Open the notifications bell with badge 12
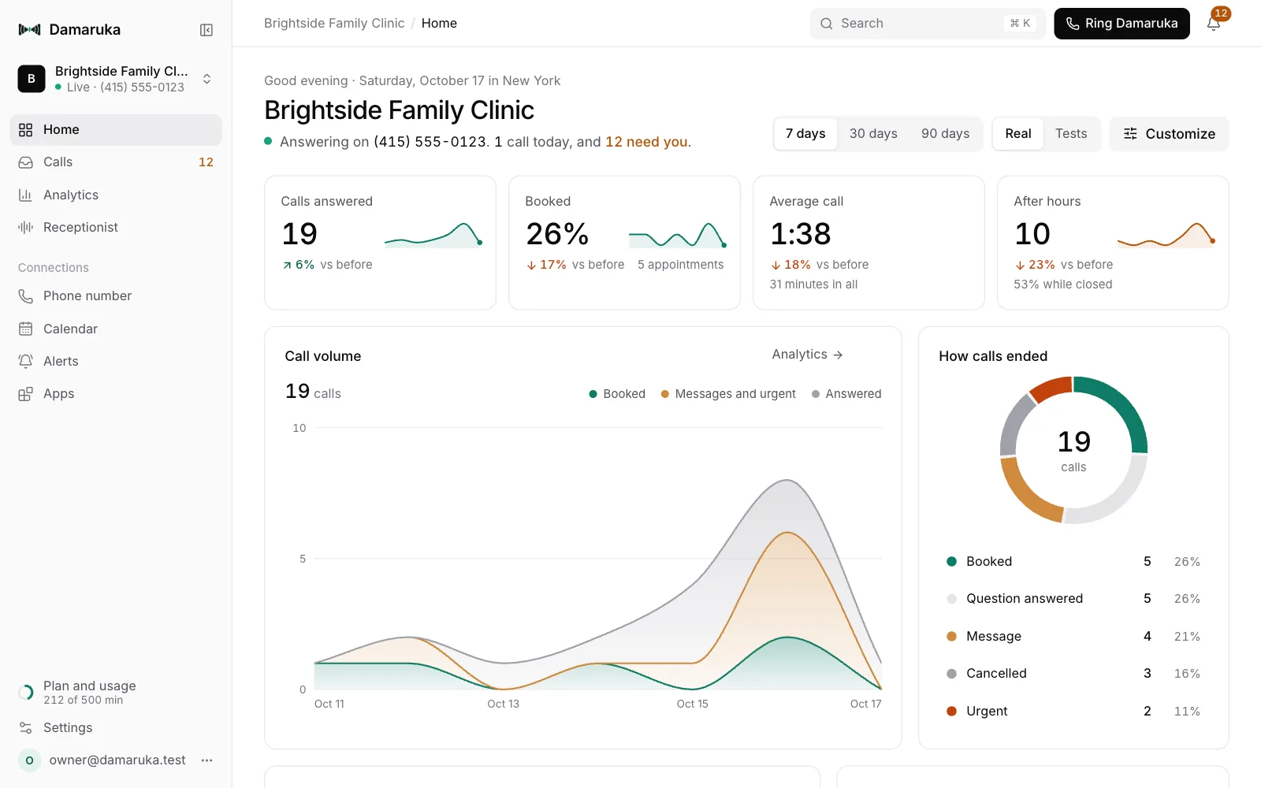 click(1214, 23)
